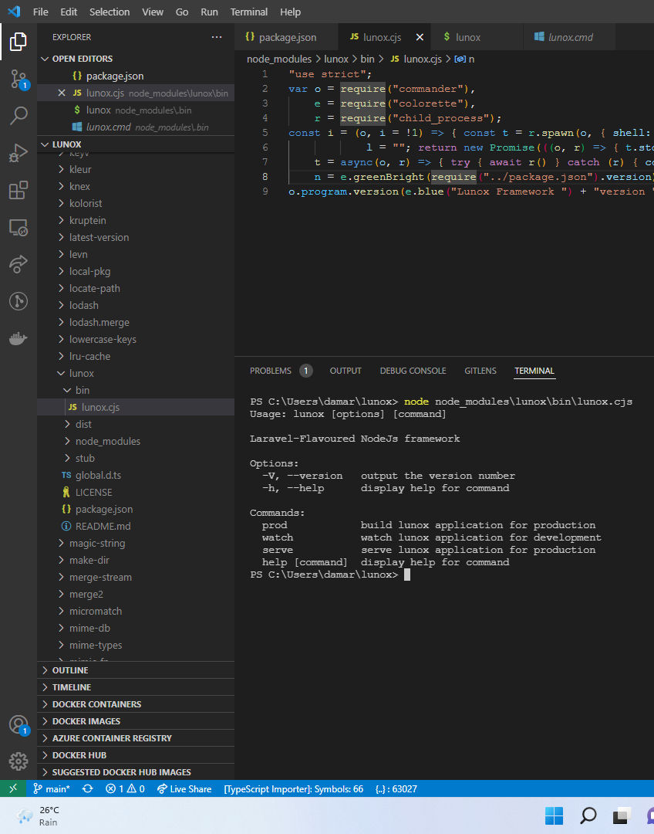
Task: Click Live Share in status bar
Action: 184,788
